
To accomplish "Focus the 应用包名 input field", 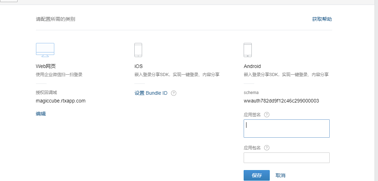I will pos(287,158).
